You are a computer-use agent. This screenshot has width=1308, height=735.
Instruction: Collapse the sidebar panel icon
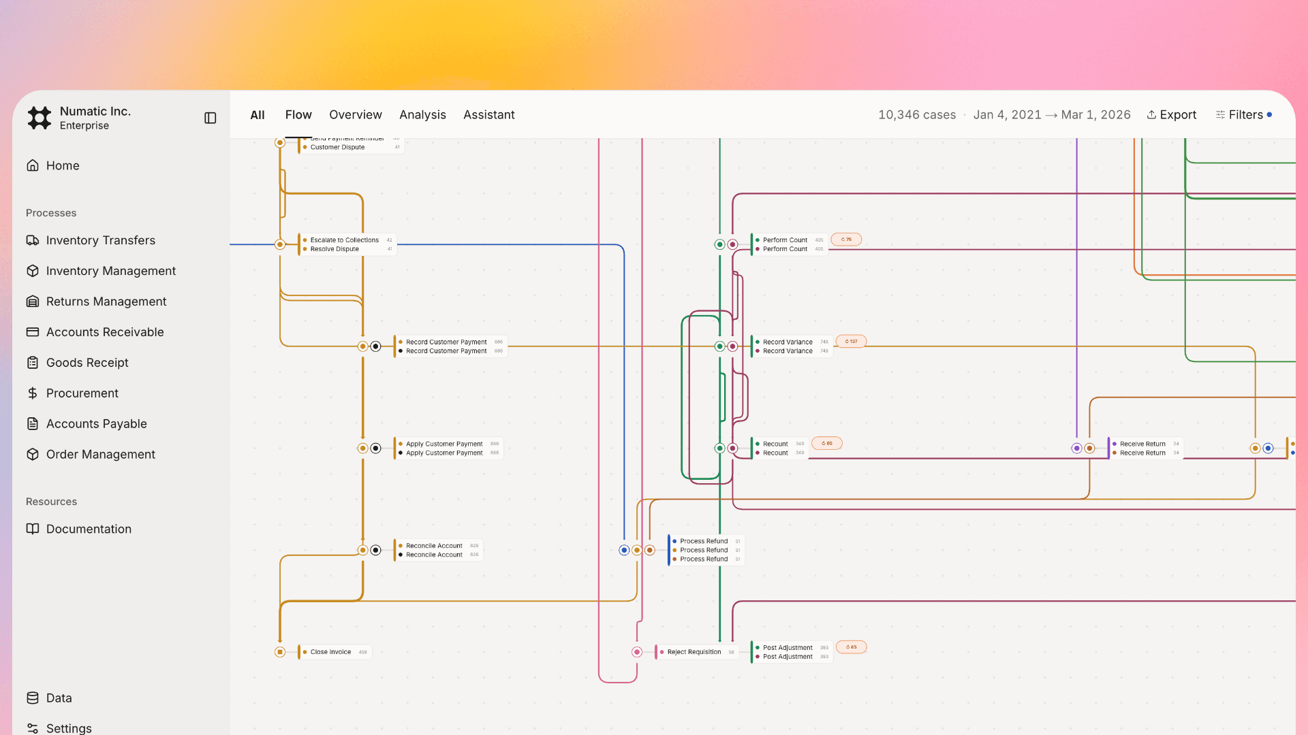tap(210, 118)
